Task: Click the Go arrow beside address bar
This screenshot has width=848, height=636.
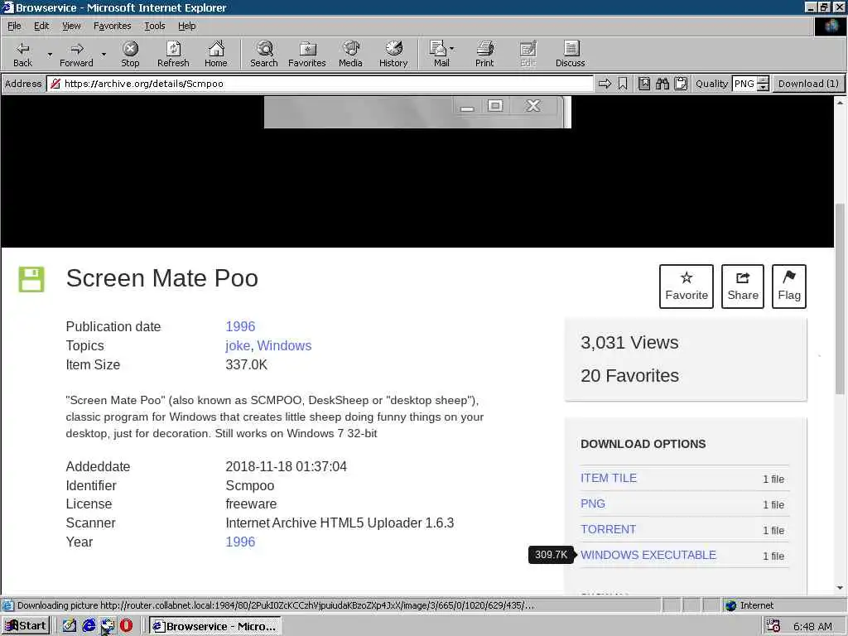Action: (x=605, y=84)
